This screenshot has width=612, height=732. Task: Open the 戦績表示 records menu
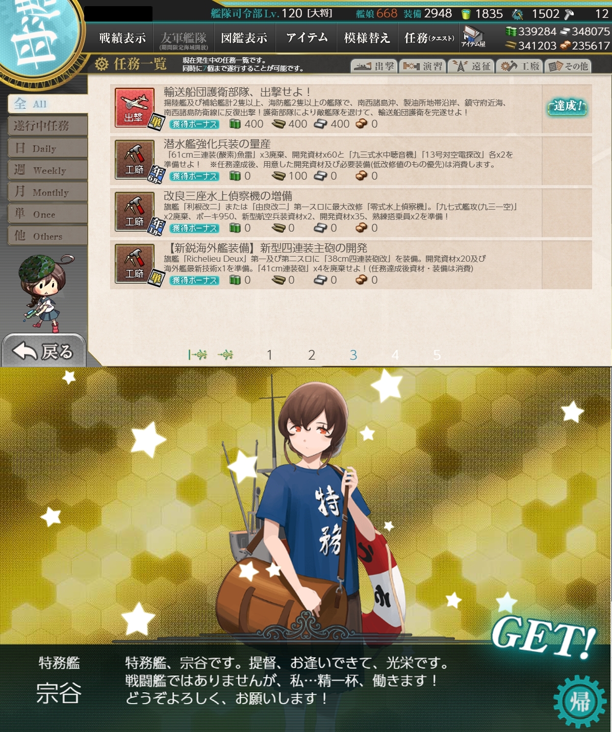(x=122, y=38)
